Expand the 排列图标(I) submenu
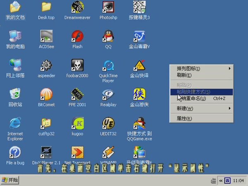 [x=202, y=69]
